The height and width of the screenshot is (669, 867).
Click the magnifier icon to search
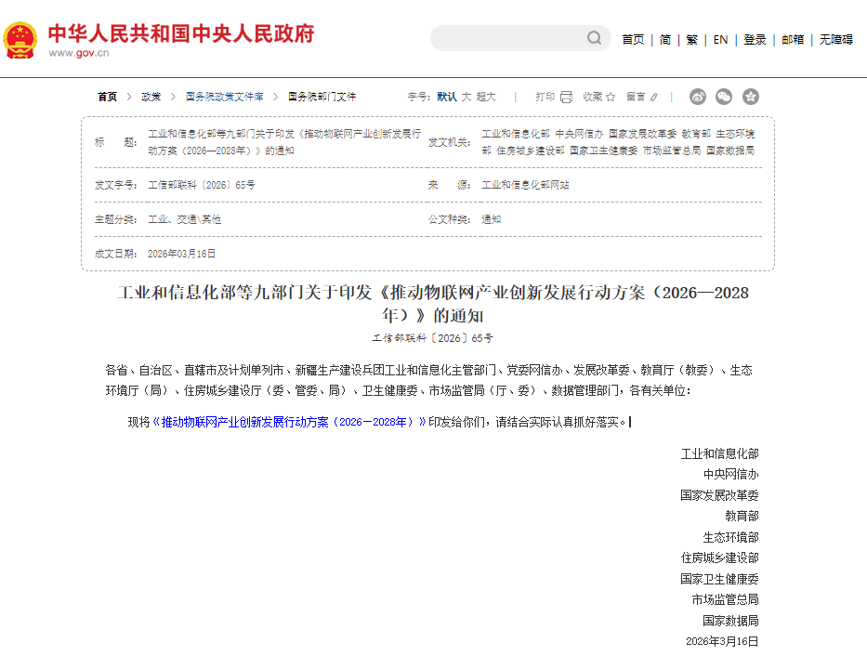(593, 38)
